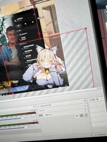
Task: Select the friends list tab icon in Riot client
Action: pos(19,26)
